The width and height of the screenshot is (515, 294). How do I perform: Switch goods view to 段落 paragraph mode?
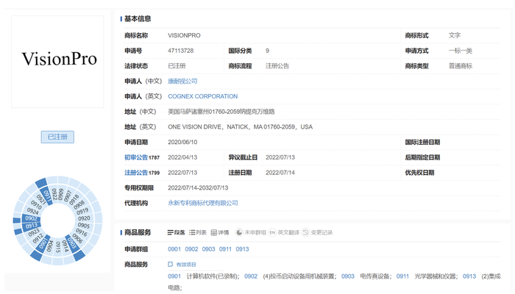(176, 233)
